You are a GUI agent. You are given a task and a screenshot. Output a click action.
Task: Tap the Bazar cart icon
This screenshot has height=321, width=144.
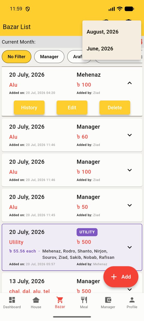pos(60,300)
